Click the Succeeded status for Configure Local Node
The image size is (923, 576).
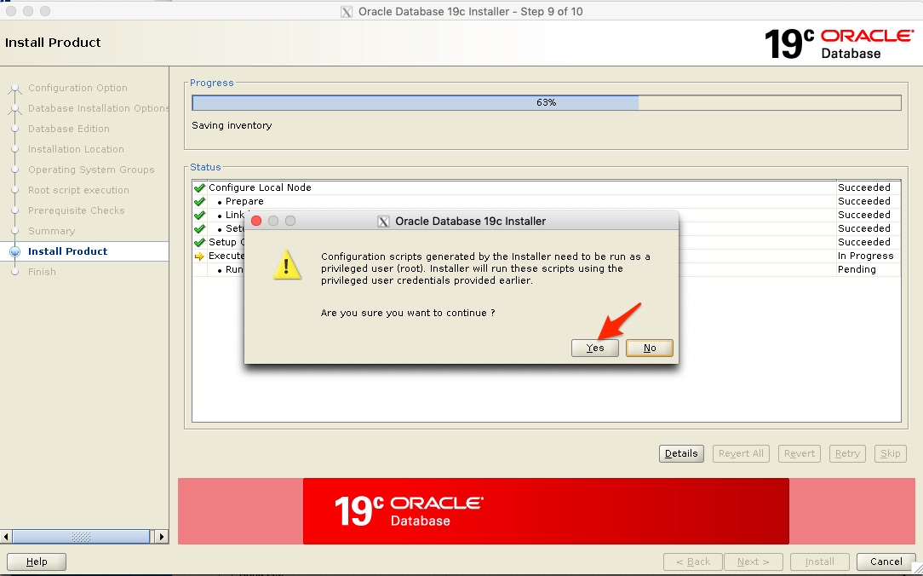tap(864, 187)
